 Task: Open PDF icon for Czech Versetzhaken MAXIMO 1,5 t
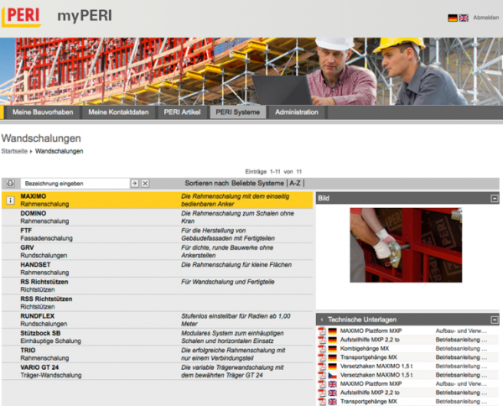[x=322, y=375]
